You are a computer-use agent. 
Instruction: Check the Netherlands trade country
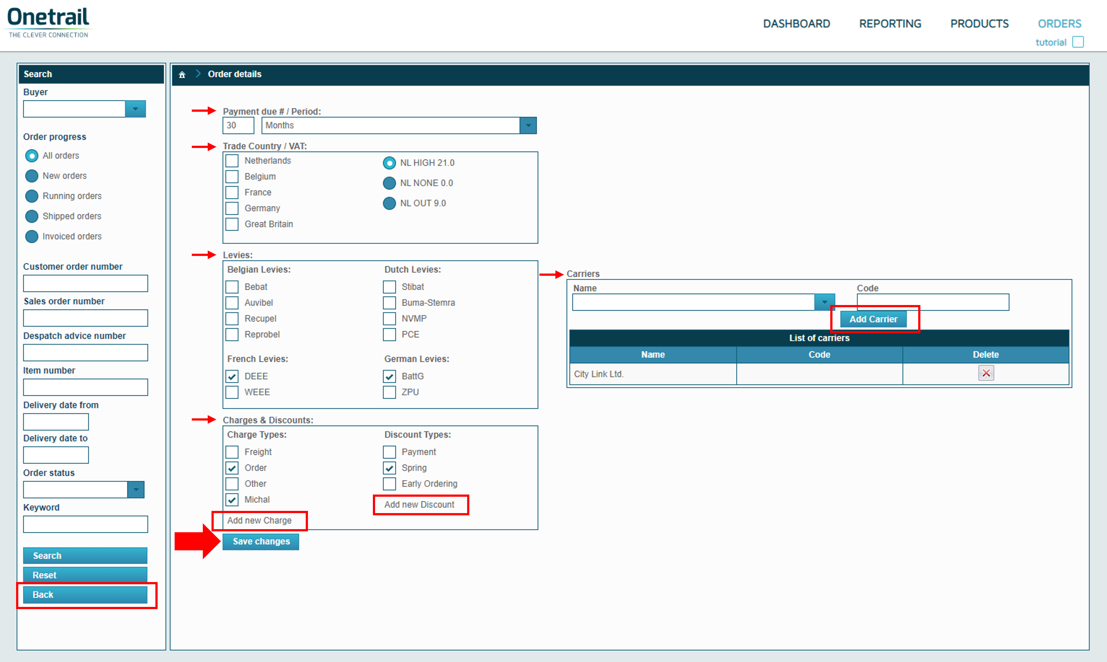click(232, 161)
